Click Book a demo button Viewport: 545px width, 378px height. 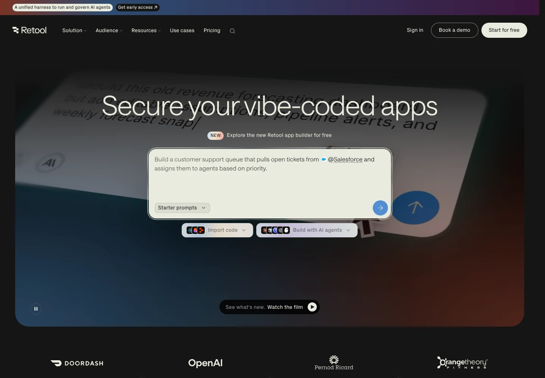[x=455, y=30]
